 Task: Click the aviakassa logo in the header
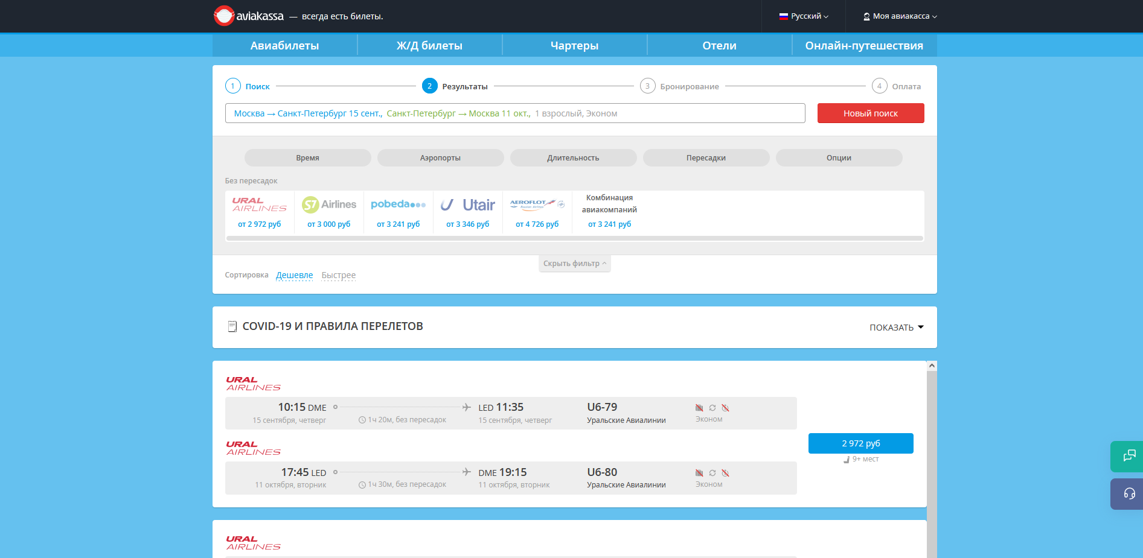[x=248, y=16]
